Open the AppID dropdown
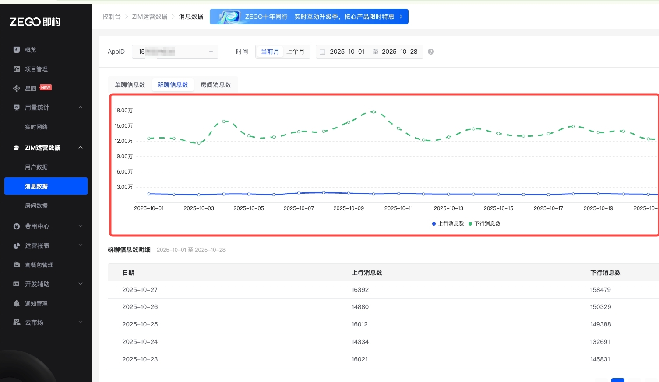 175,52
